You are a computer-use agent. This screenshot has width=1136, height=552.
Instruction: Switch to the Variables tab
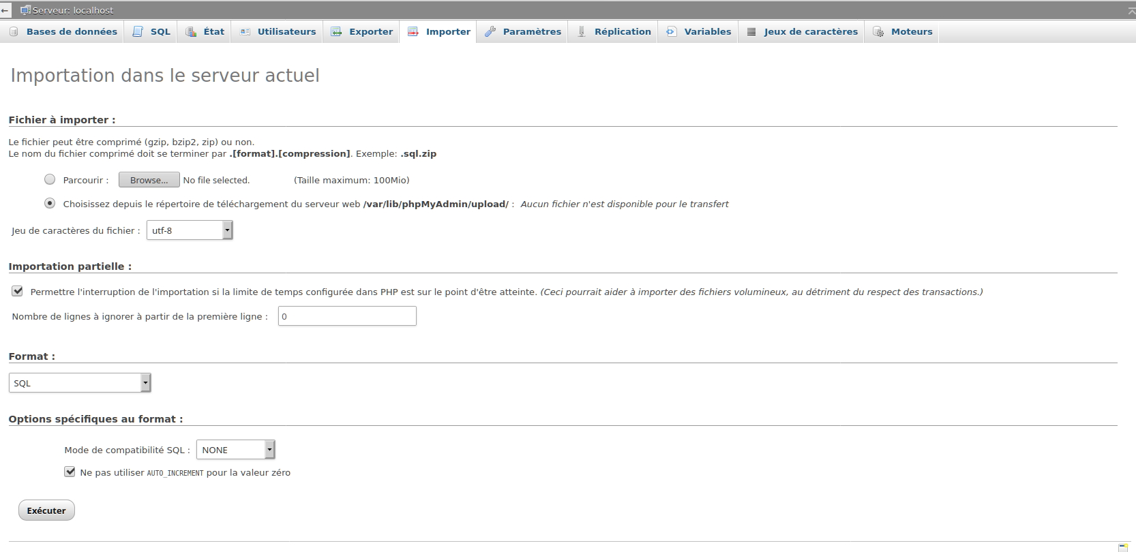[707, 31]
